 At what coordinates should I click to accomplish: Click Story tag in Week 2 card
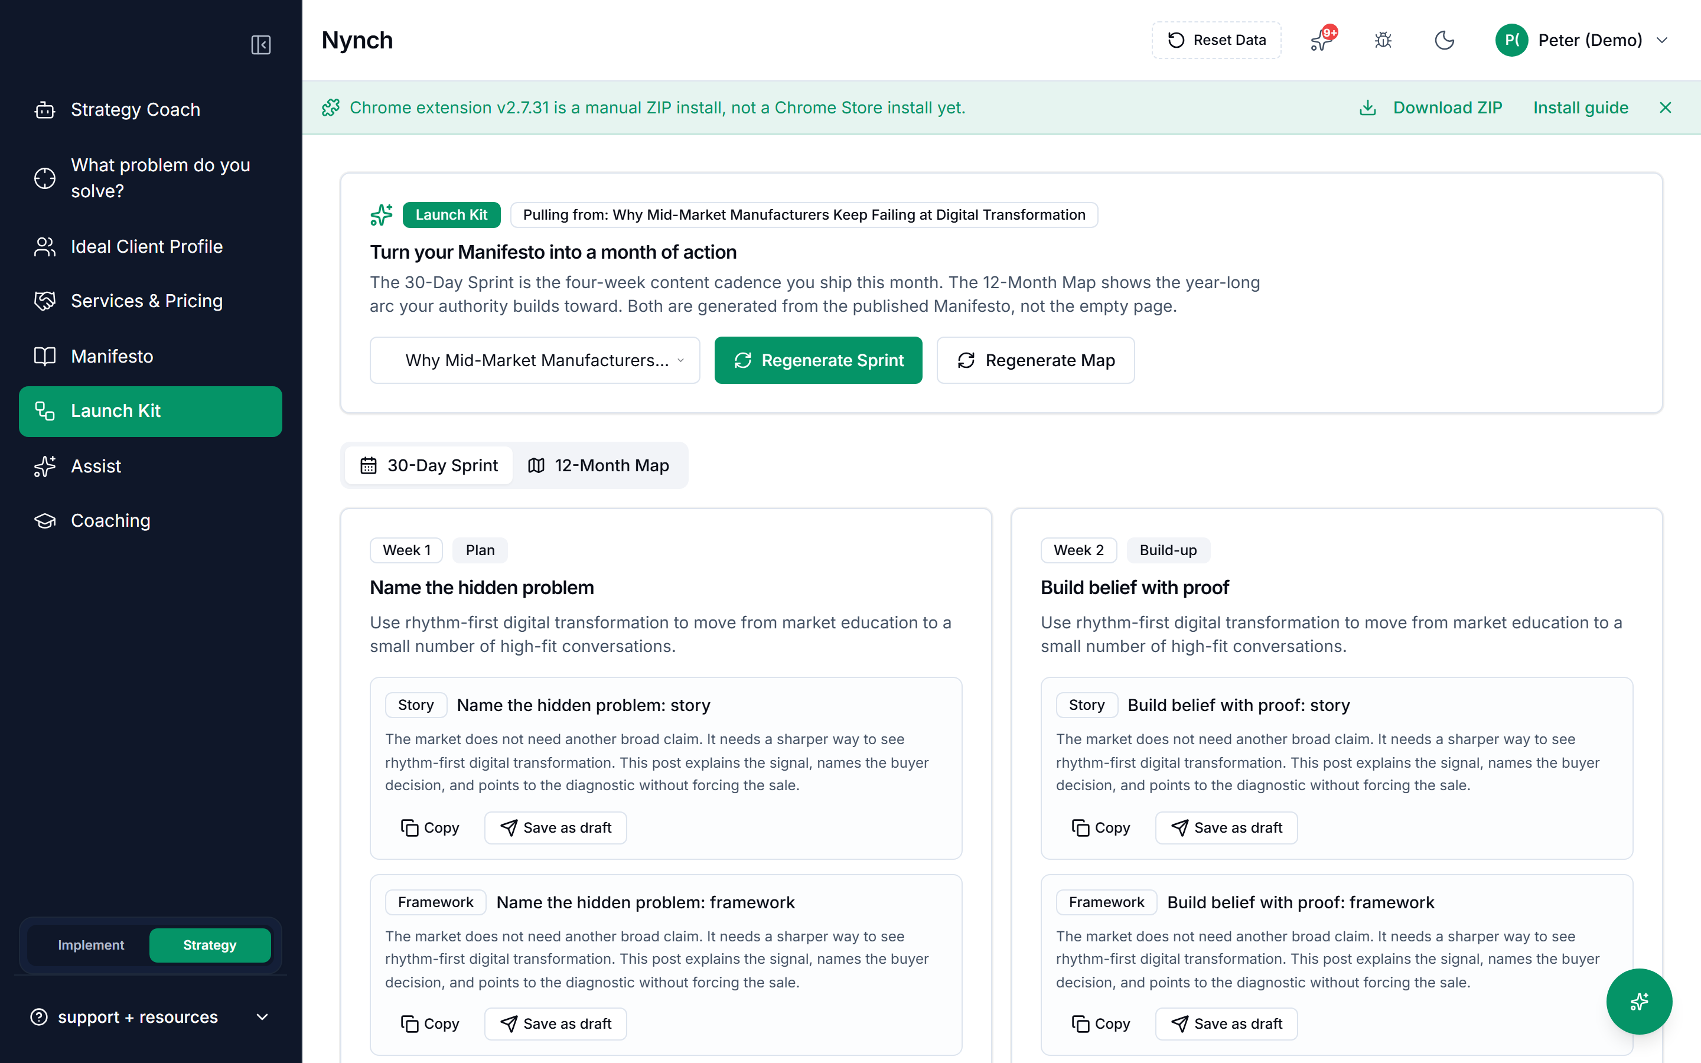tap(1087, 705)
